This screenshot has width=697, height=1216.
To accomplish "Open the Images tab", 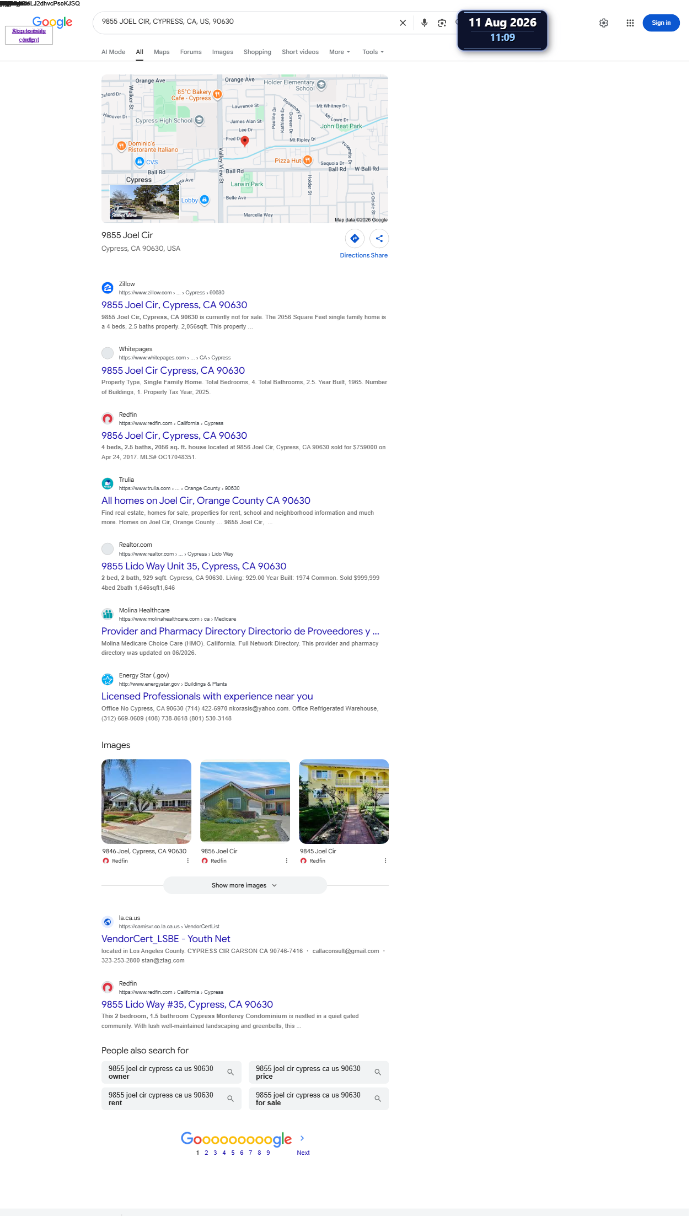I will (x=223, y=52).
